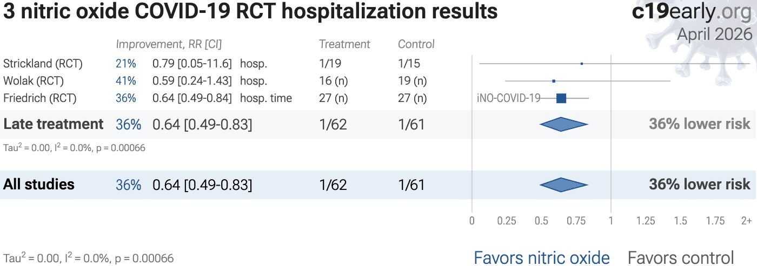Click the All studies diamond marker
This screenshot has height=266, width=757.
(x=563, y=185)
